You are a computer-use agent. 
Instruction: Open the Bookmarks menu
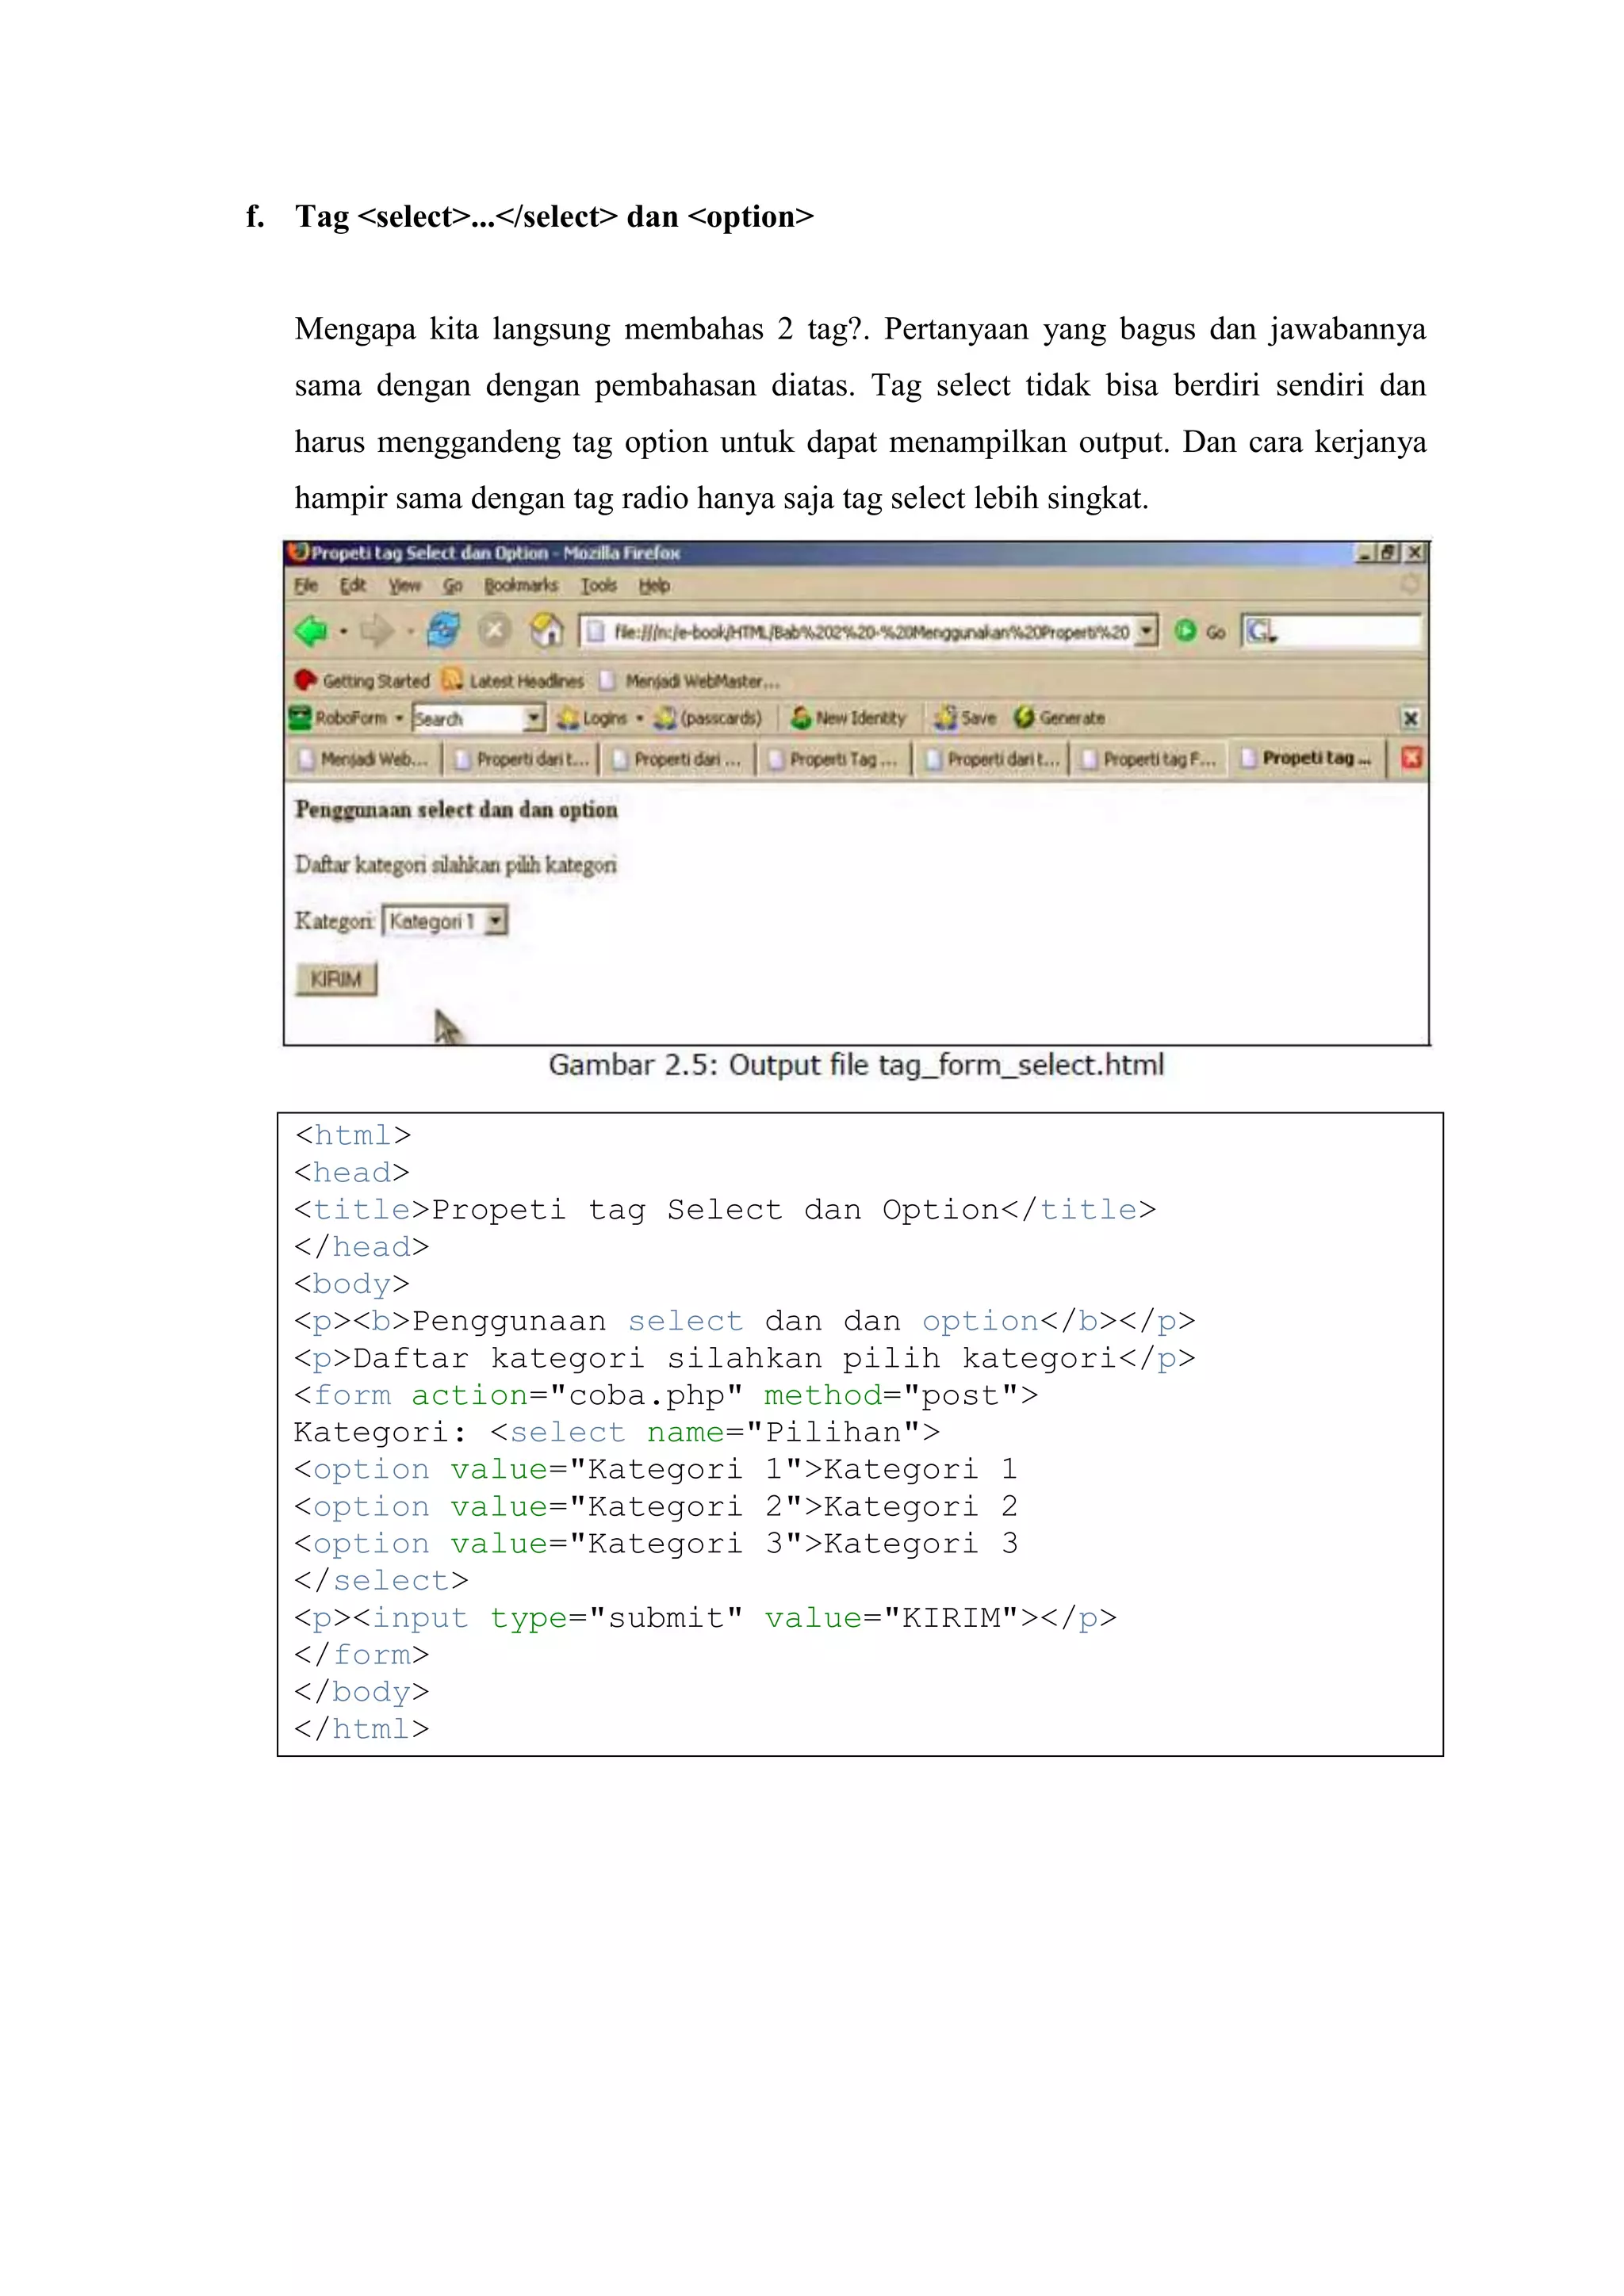(x=520, y=586)
